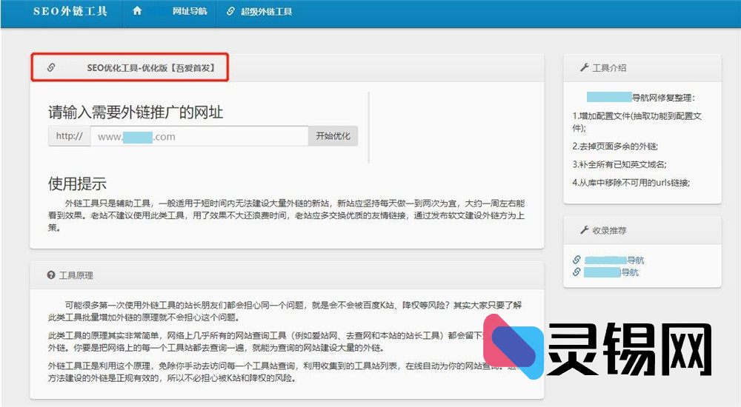Click the chain icon beside 超级外链工具
The width and height of the screenshot is (741, 407).
pos(230,12)
